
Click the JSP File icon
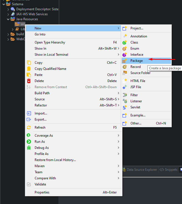[x=125, y=87]
